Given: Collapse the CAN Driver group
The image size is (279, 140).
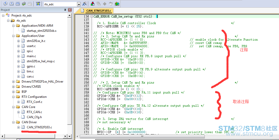Looking at the screenshot, I should [x=13, y=122].
